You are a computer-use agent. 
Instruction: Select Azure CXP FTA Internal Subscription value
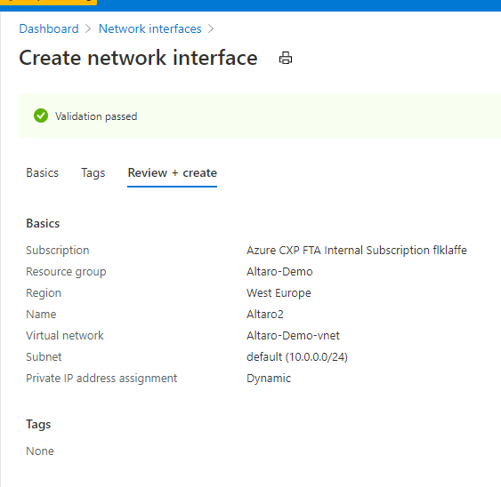357,251
